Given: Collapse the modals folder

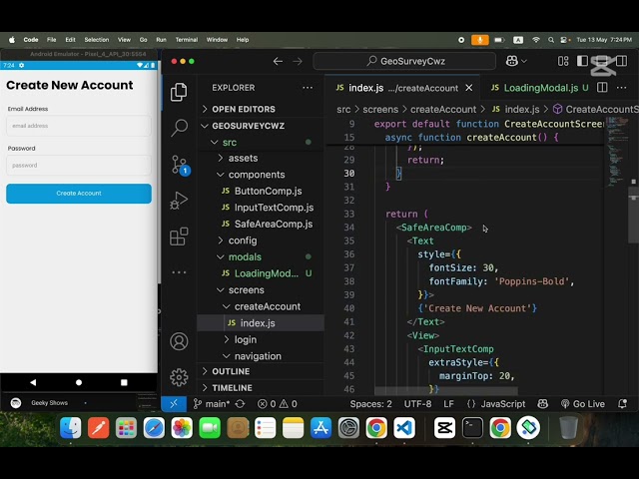Looking at the screenshot, I should [261, 257].
